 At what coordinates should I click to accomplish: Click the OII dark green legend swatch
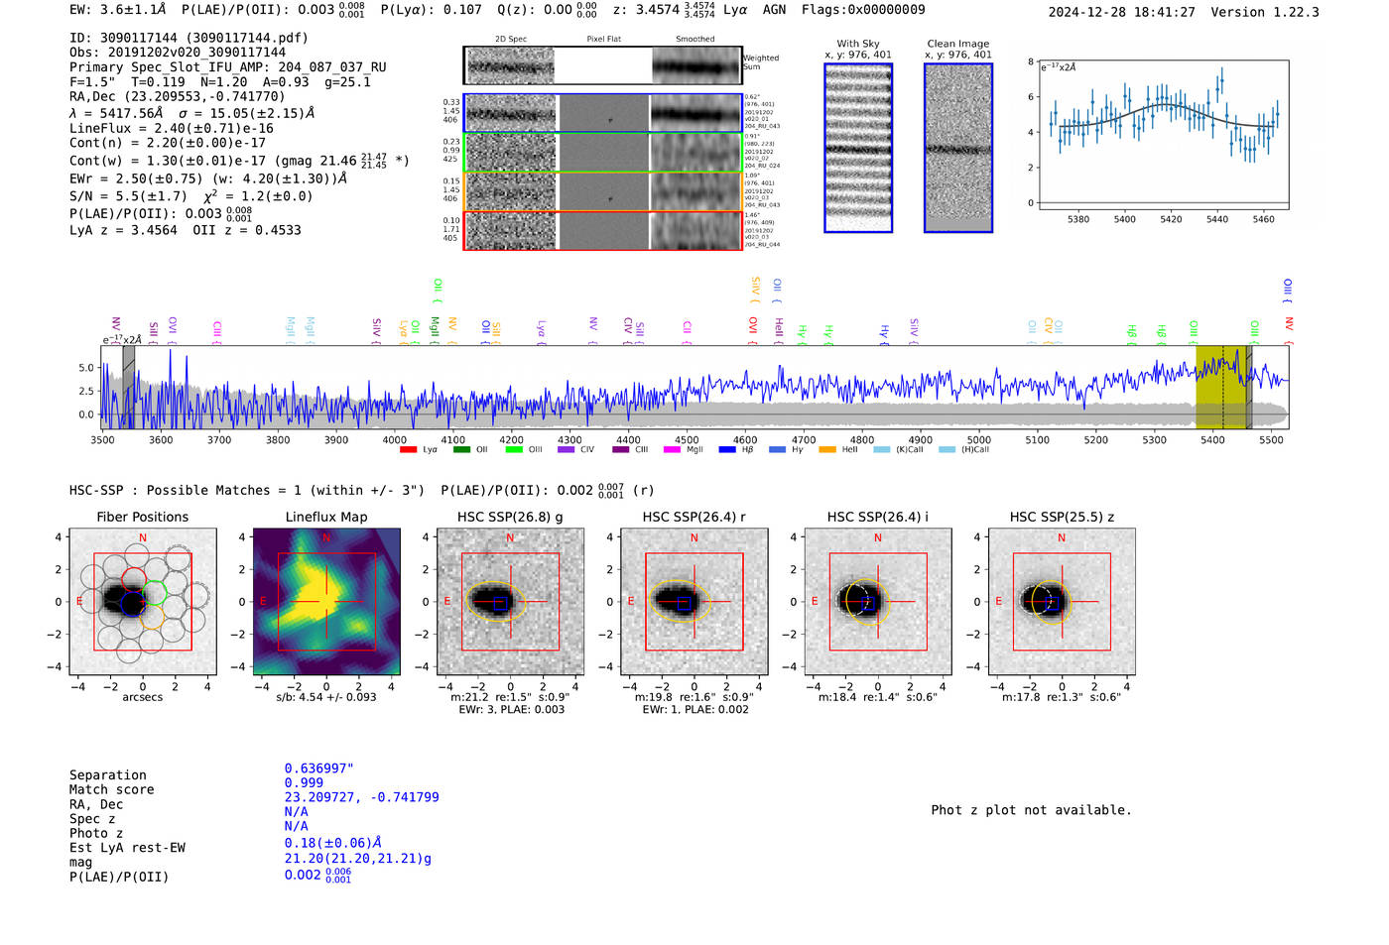point(461,450)
